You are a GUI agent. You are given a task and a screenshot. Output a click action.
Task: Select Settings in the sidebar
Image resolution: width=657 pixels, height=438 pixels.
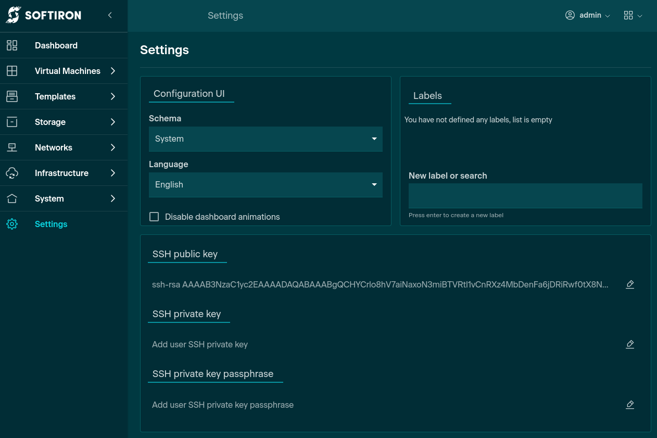tap(51, 224)
